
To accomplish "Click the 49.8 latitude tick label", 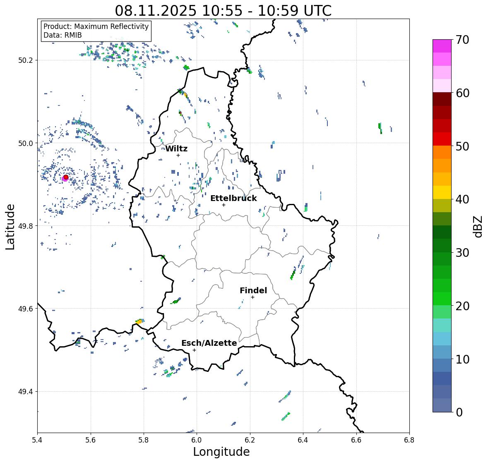I will (26, 226).
